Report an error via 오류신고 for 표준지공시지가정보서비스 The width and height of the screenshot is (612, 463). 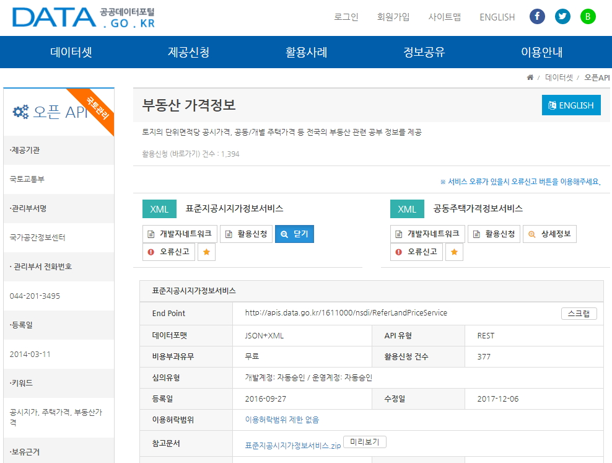(168, 252)
